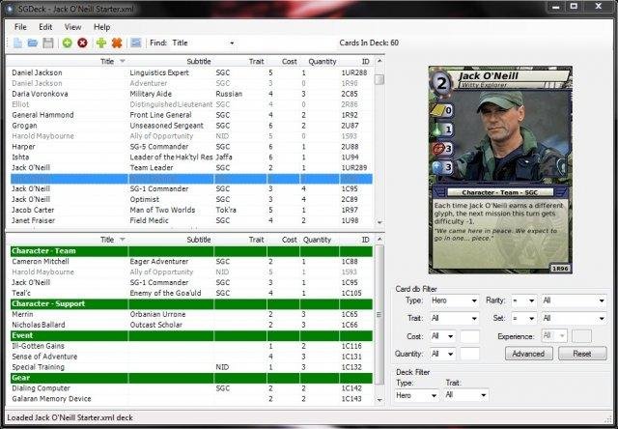Sort card database by Cost column header
Viewport: 618px width, 429px height.
pos(283,62)
